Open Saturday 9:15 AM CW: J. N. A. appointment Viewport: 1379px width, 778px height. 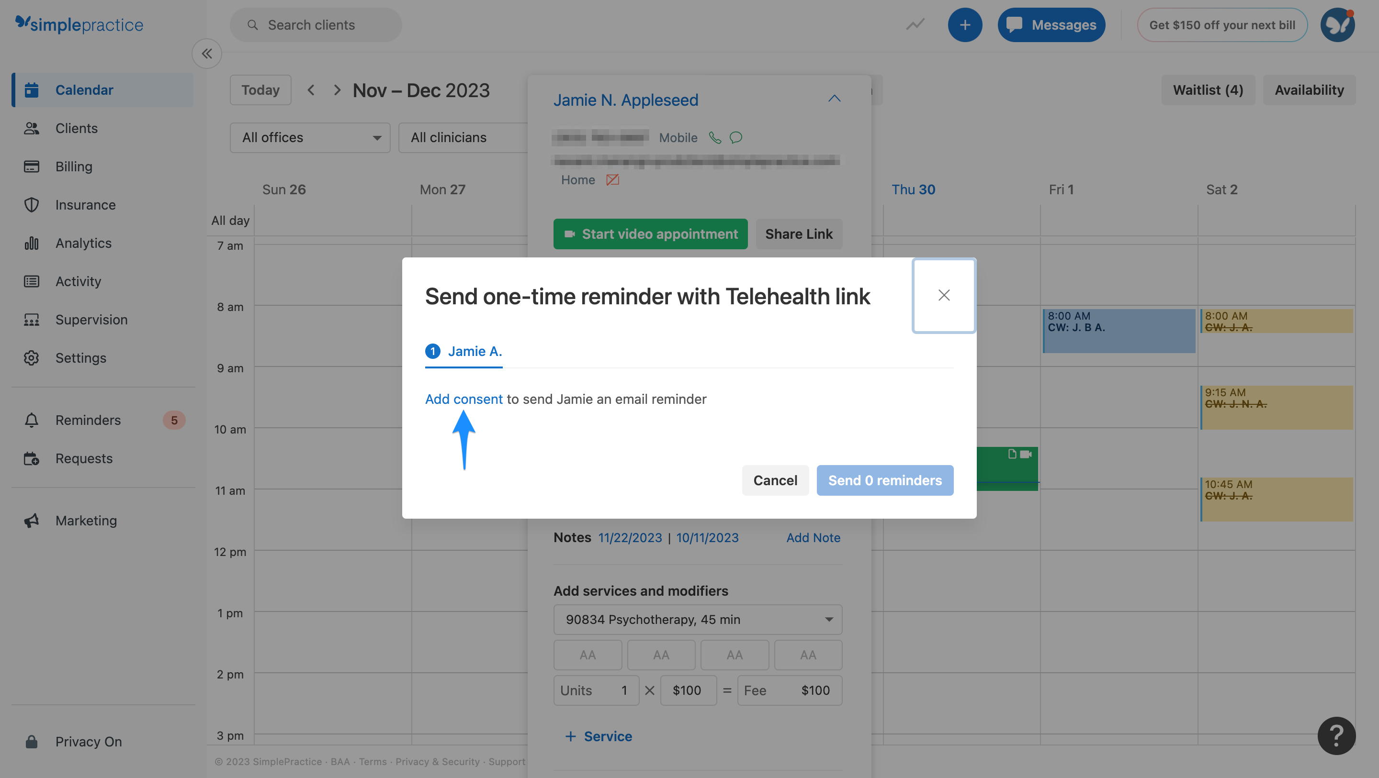[x=1276, y=407]
